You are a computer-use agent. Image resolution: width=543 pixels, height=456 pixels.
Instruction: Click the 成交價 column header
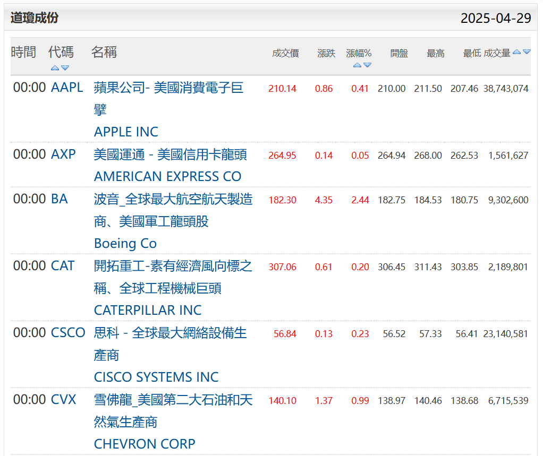tap(286, 53)
